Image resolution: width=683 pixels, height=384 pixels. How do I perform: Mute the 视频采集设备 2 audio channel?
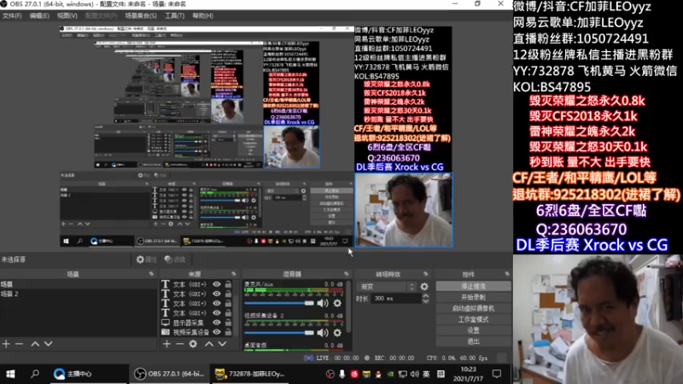pyautogui.click(x=323, y=333)
